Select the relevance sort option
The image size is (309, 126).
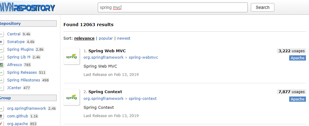84,38
